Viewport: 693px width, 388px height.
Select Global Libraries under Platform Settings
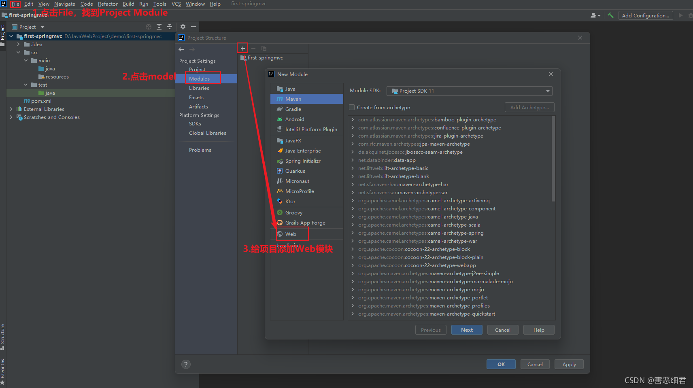coord(207,133)
